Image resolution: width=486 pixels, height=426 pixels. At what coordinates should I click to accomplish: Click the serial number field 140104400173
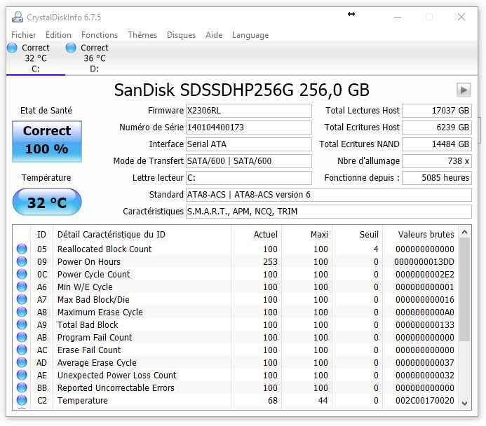[248, 128]
